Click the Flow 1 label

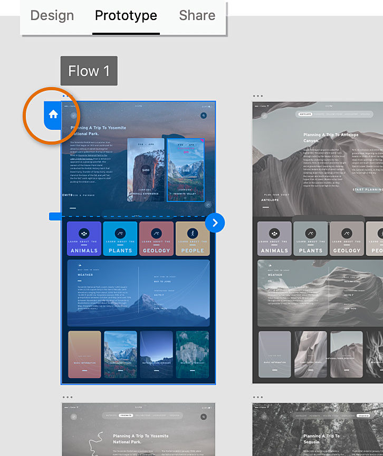(89, 71)
